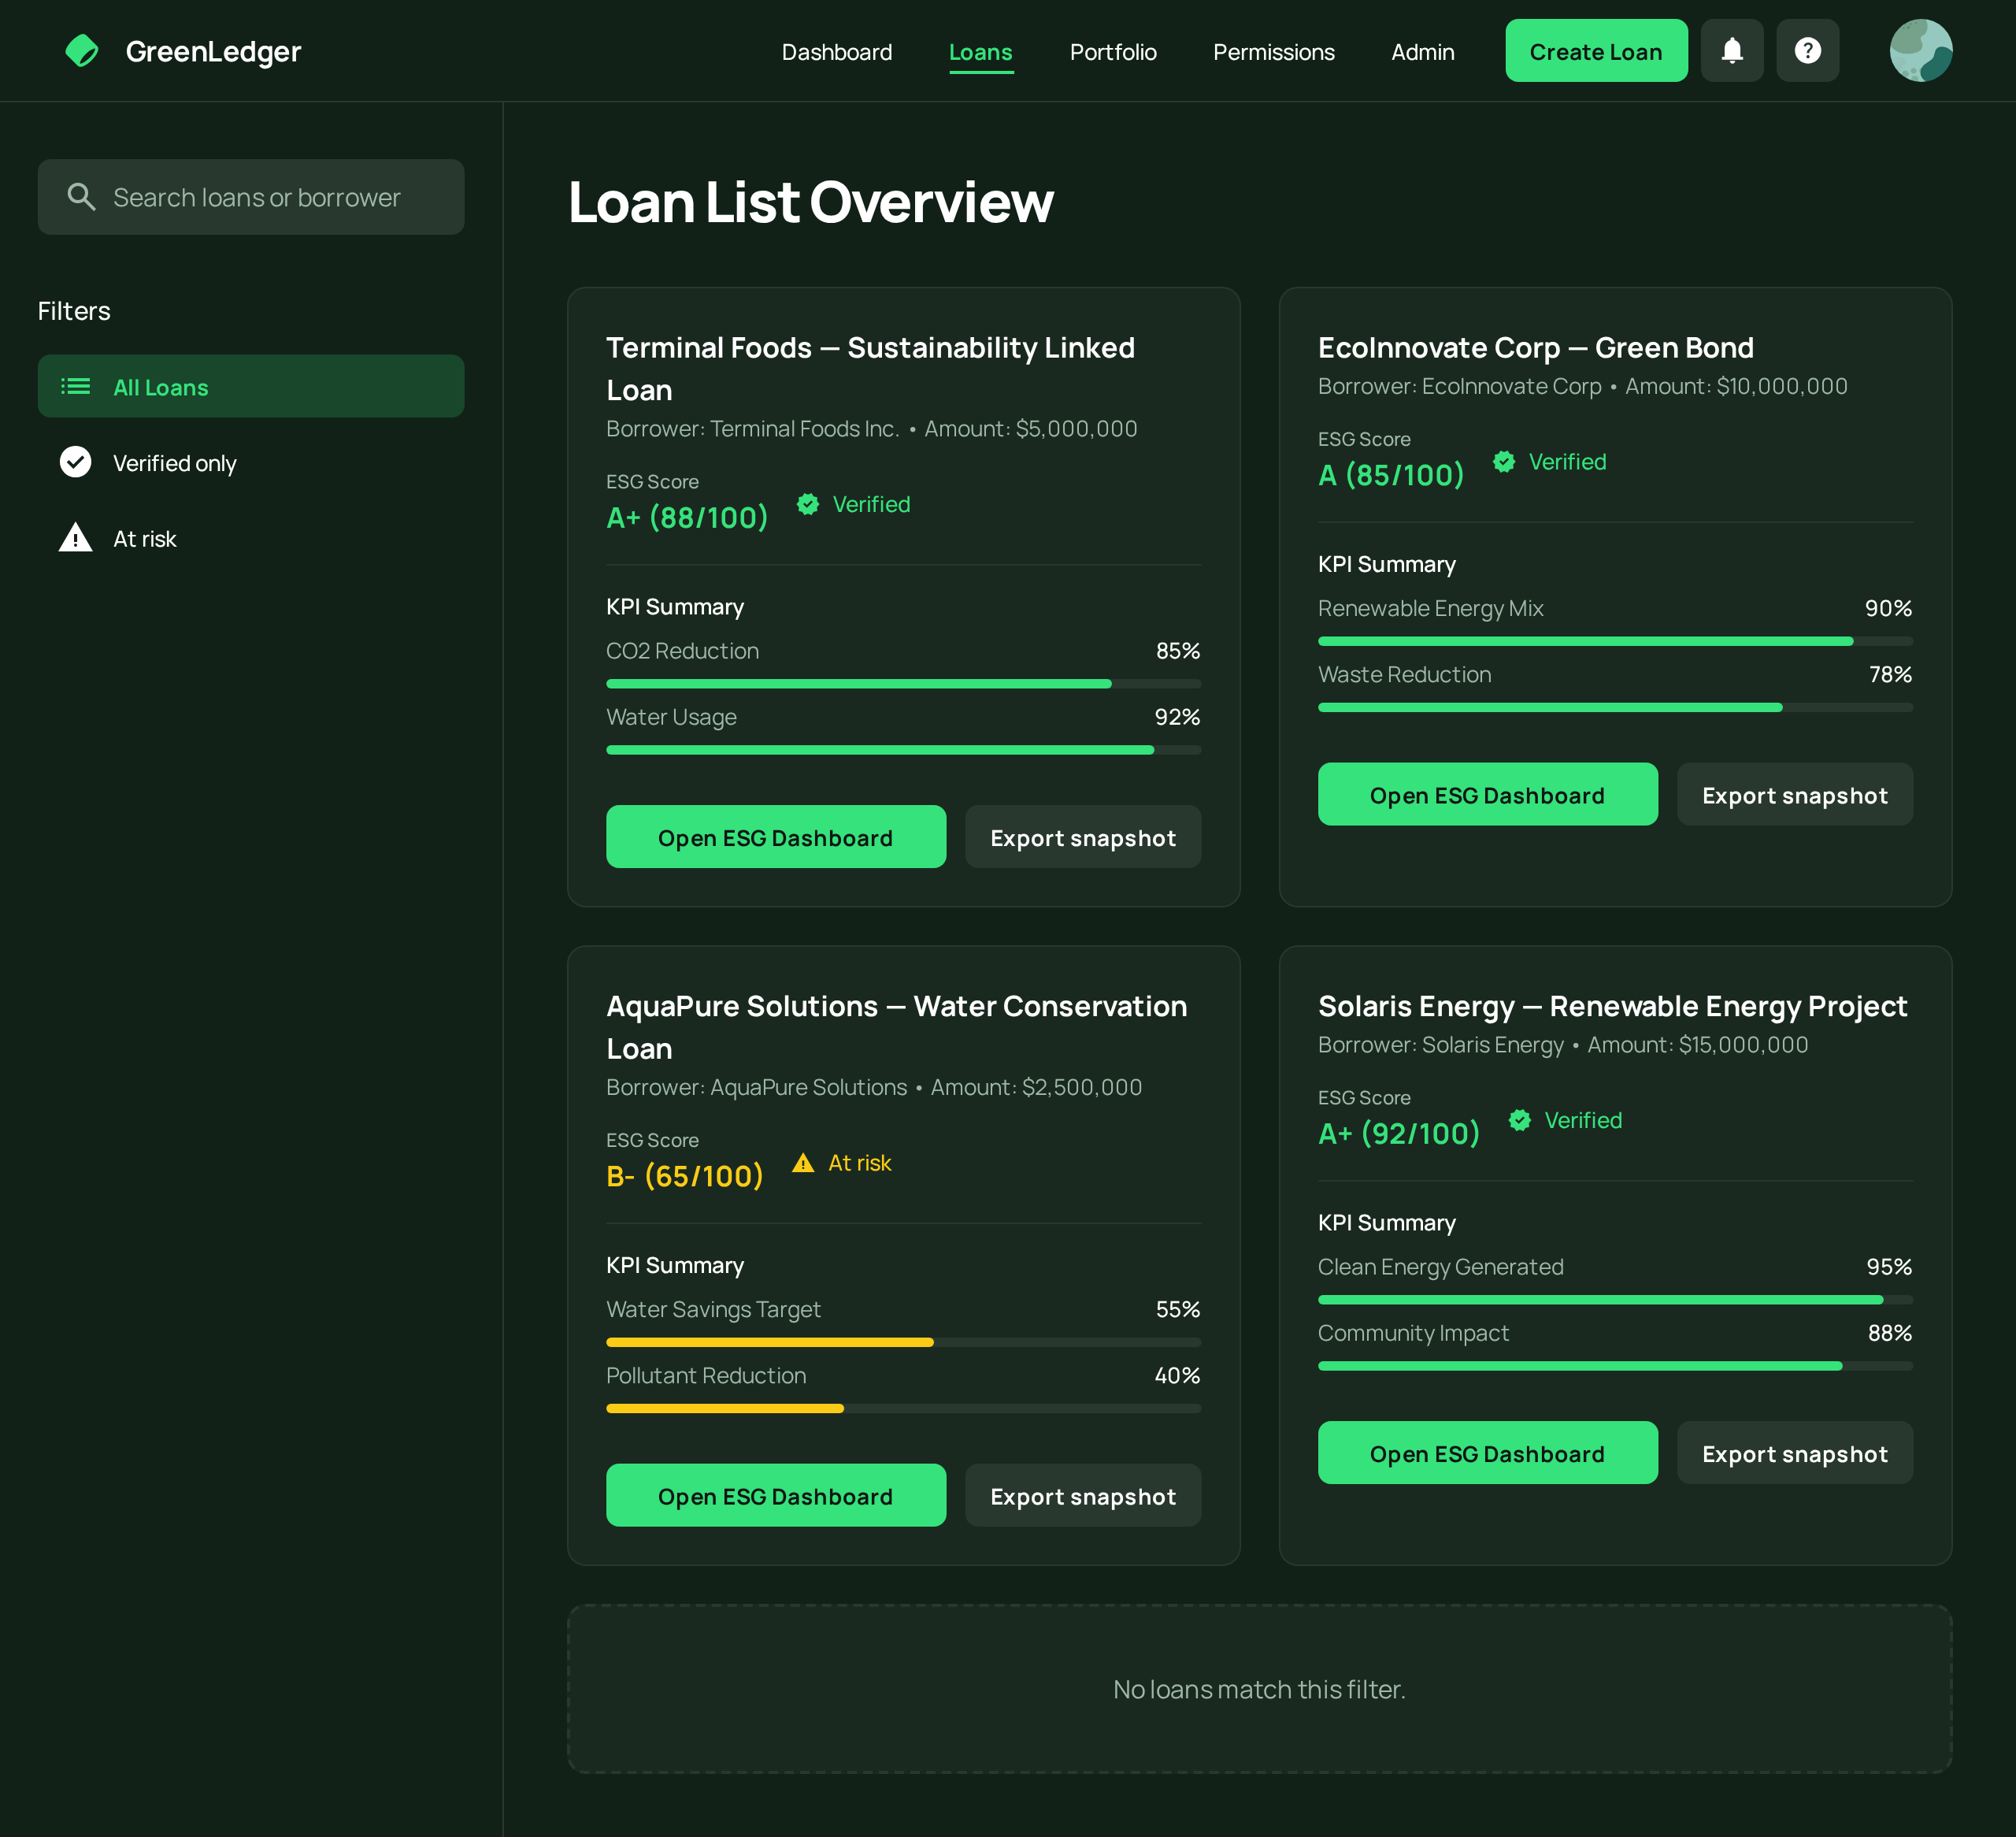The height and width of the screenshot is (1837, 2016).
Task: Toggle the Verified only filter
Action: [x=174, y=463]
